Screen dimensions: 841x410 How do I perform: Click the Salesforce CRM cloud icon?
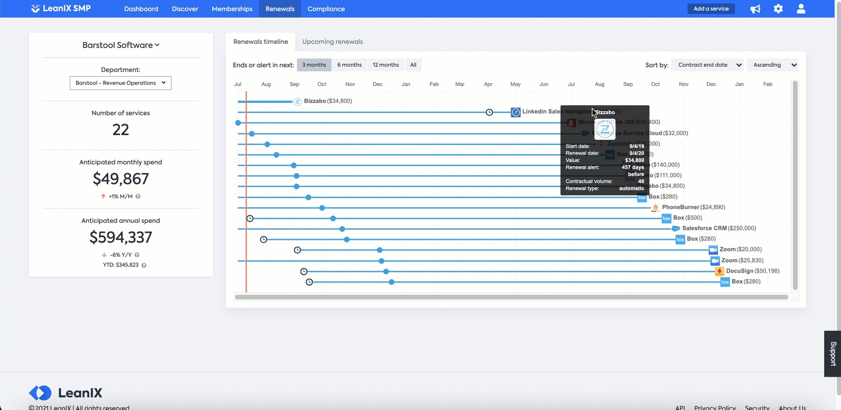pos(676,228)
